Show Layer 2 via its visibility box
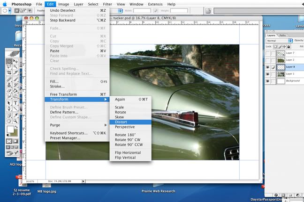Screen dimensions: 304x202 (x=267, y=60)
